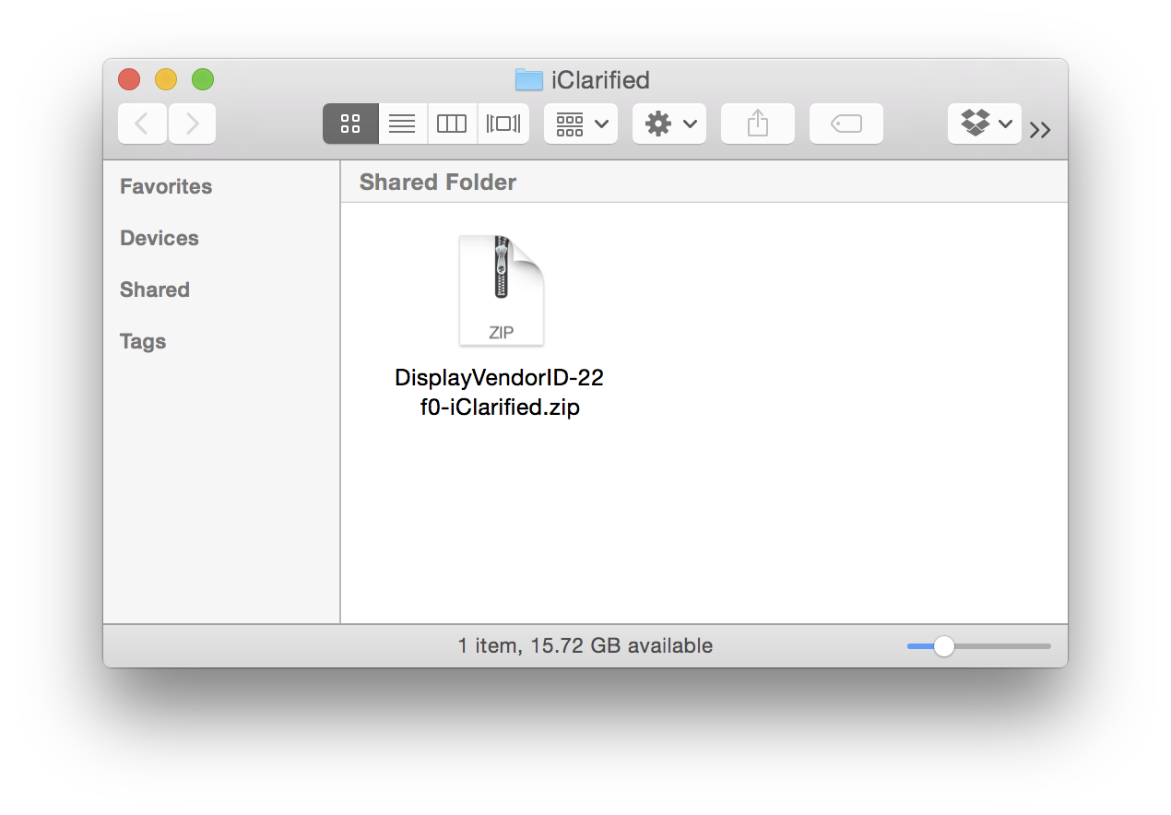Image resolution: width=1171 pixels, height=815 pixels.
Task: Switch to list view
Action: pyautogui.click(x=402, y=124)
